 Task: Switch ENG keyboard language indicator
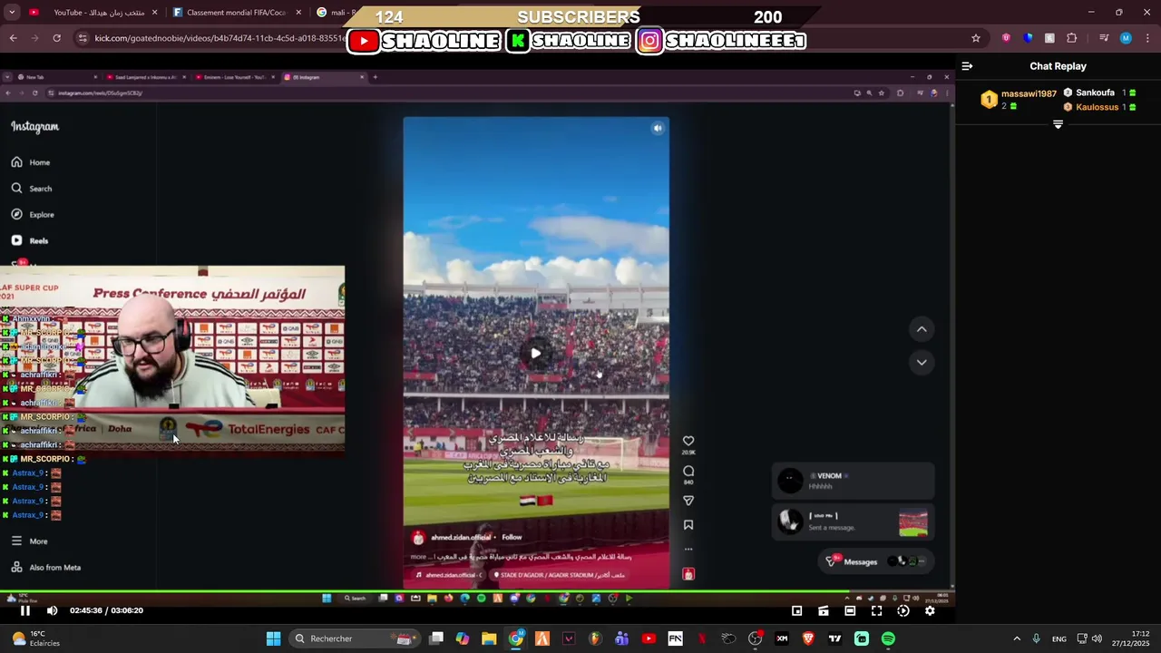[x=1059, y=638]
